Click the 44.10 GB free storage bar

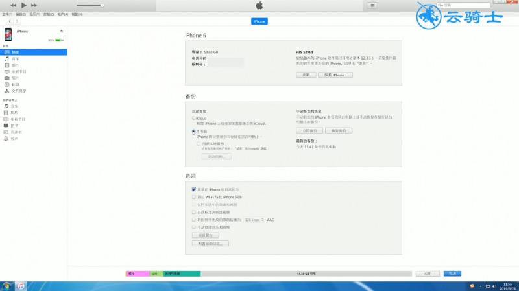tap(306, 274)
